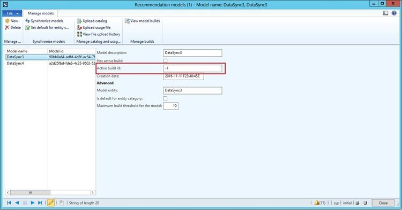This screenshot has width=402, height=210.
Task: Click the document view icon in status bar
Action: point(62,203)
